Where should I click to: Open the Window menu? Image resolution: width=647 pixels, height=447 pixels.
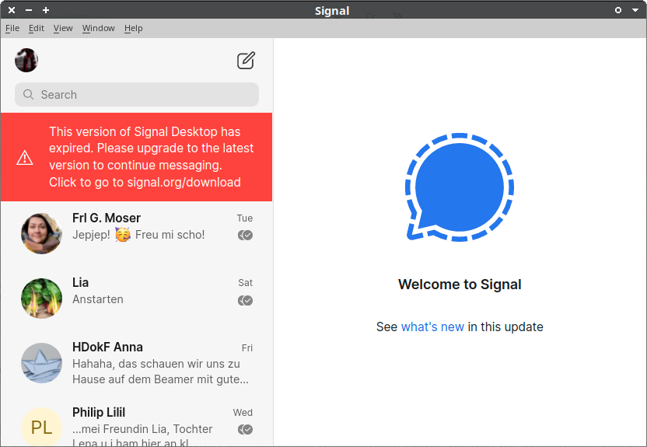(98, 28)
